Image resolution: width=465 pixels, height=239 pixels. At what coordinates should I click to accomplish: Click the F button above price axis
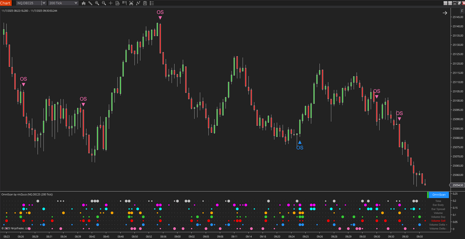click(462, 11)
